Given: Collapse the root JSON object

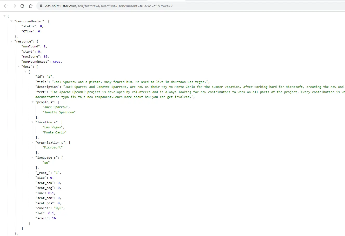Looking at the screenshot, I should (x=4, y=16).
